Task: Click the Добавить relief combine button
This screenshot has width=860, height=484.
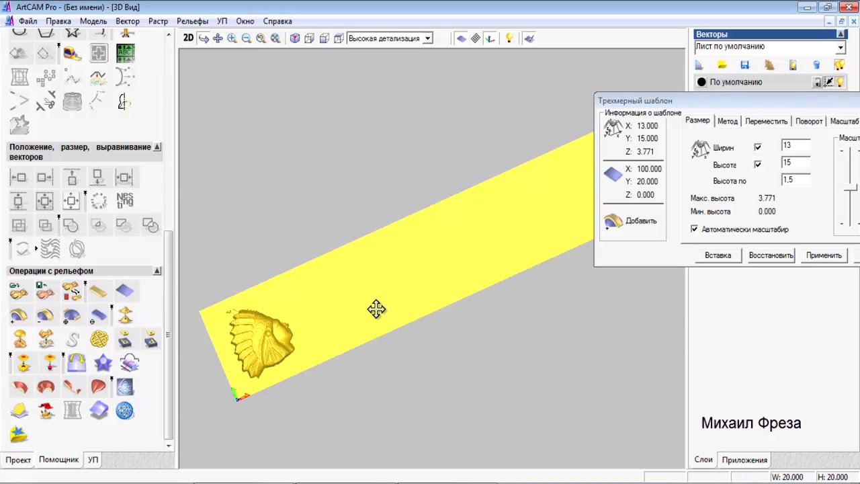Action: (631, 220)
